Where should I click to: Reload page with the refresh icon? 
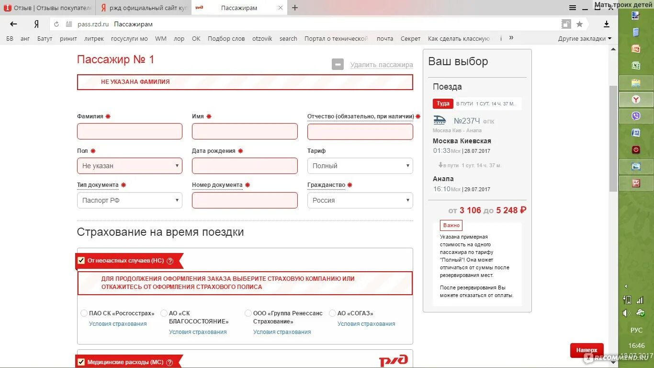(x=56, y=24)
